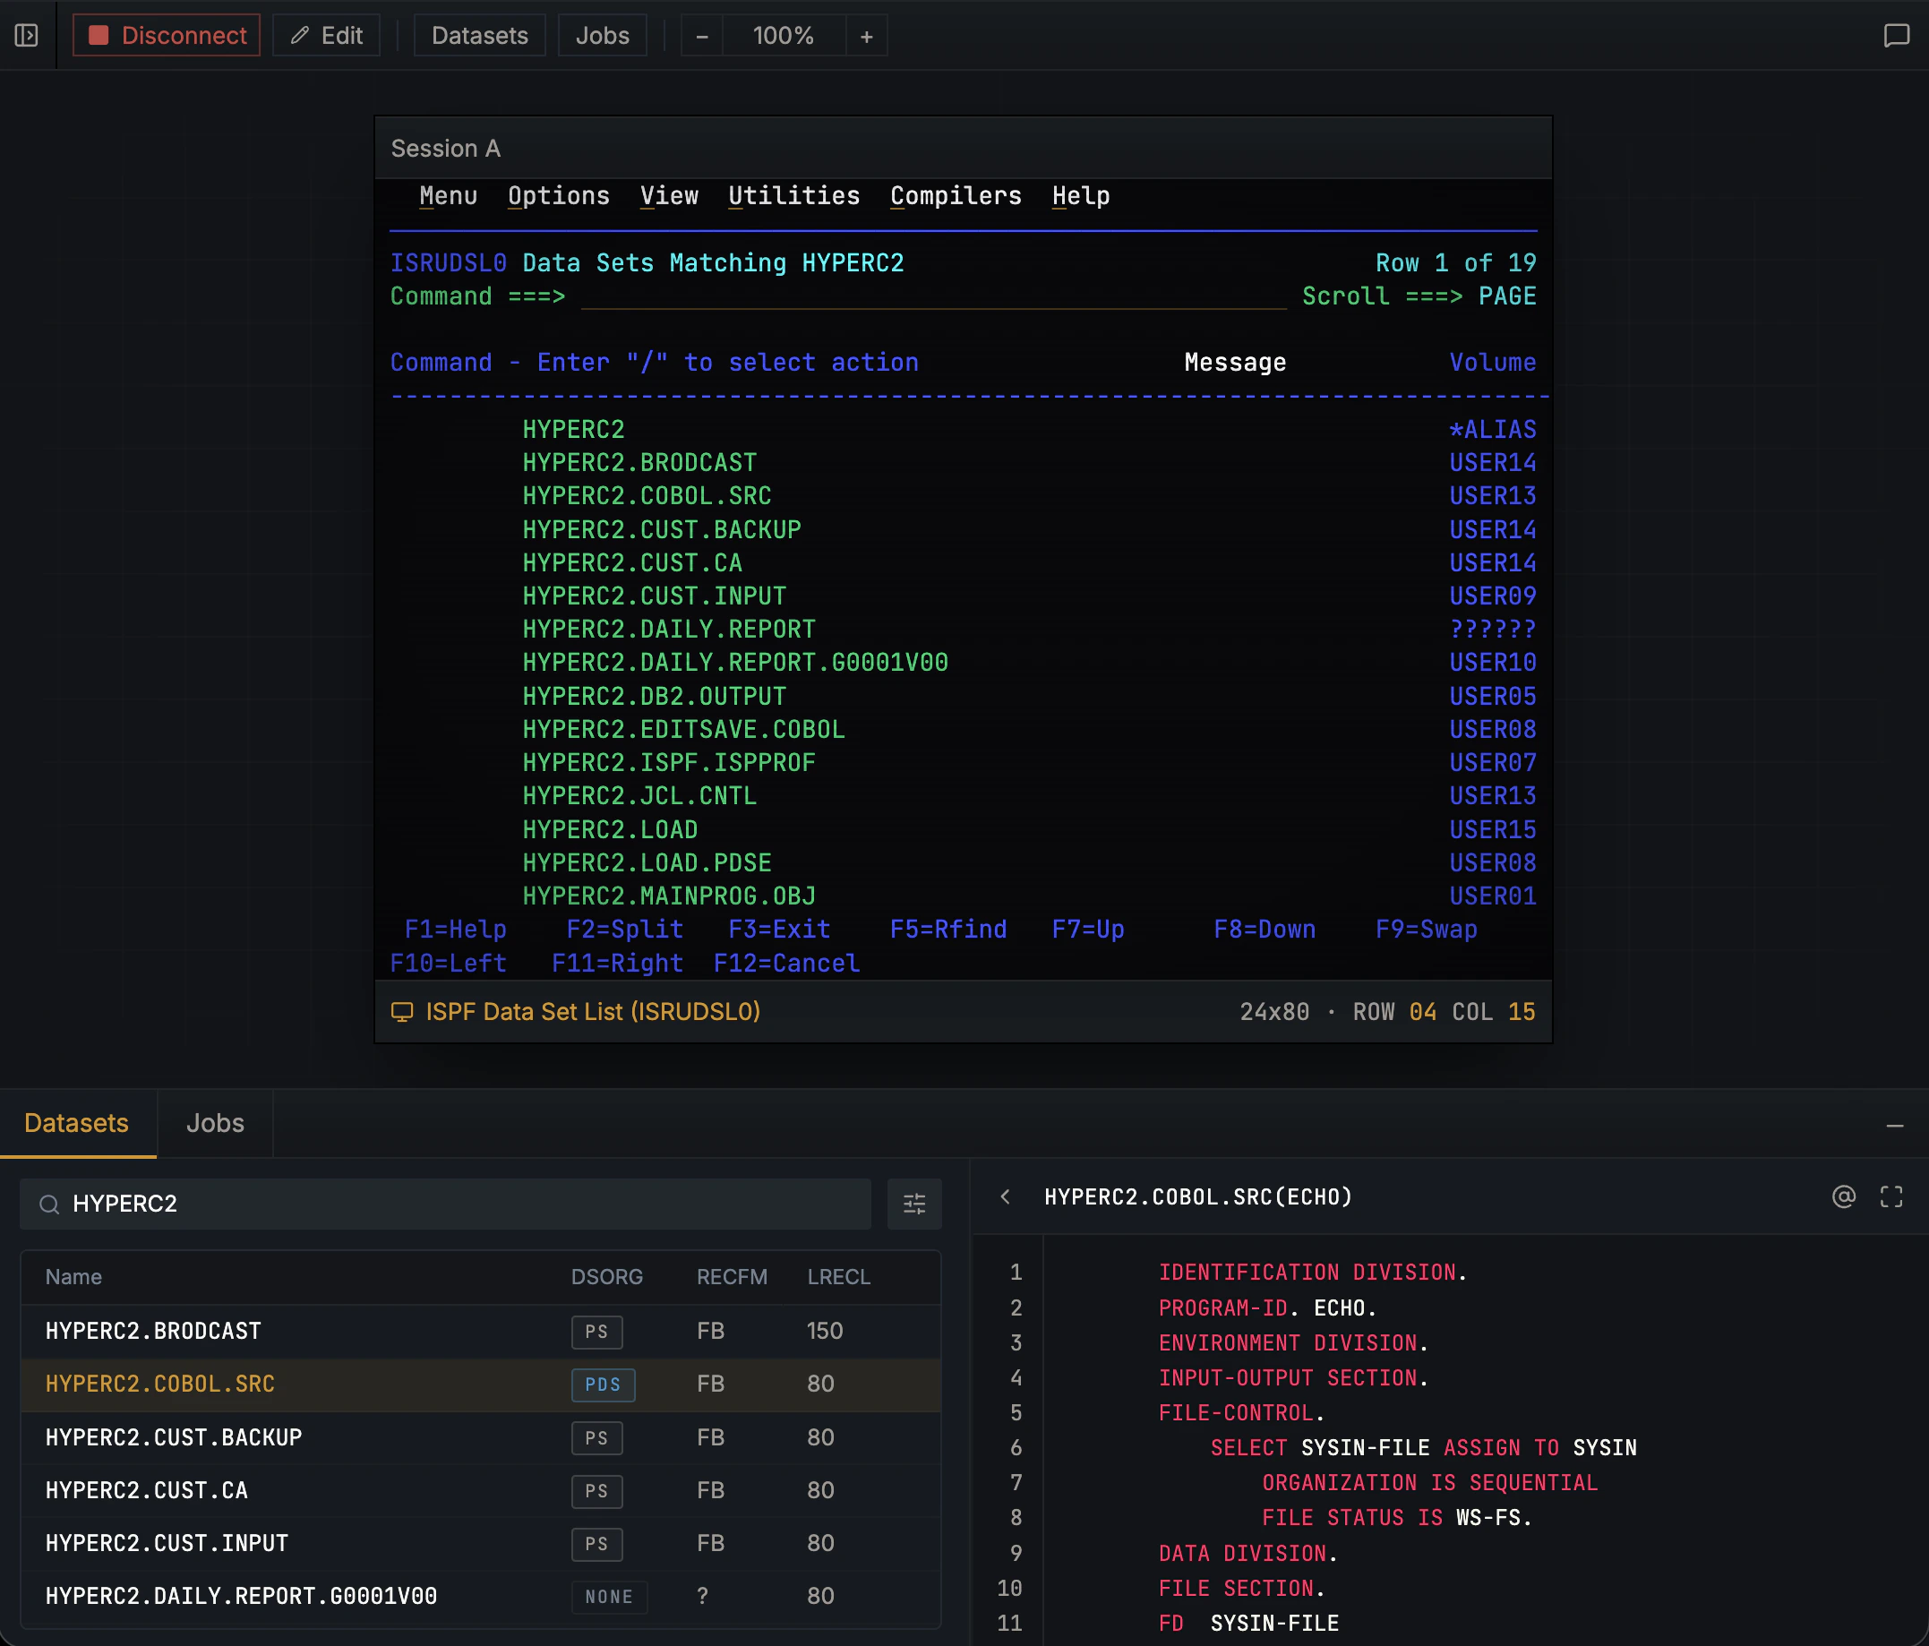Viewport: 1929px width, 1646px height.
Task: Click F7=Up function key
Action: (x=1087, y=930)
